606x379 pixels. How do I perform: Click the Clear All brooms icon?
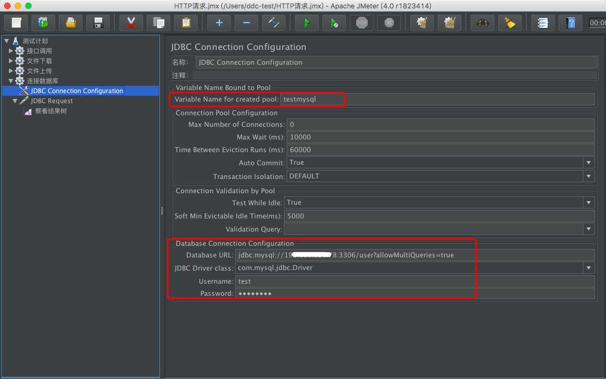[449, 23]
